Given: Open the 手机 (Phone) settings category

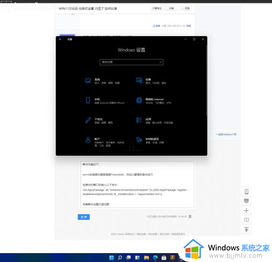Looking at the screenshot, I should tap(105, 101).
